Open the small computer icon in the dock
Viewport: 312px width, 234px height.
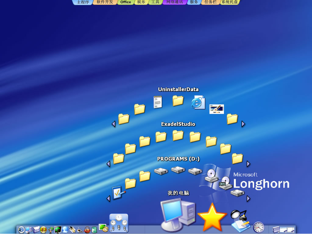[29, 230]
